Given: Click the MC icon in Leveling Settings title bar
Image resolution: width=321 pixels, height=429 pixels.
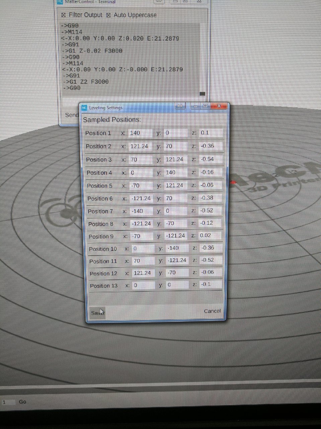Looking at the screenshot, I should [x=84, y=108].
